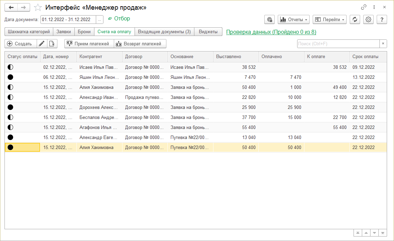394x241 pixels.
Task: Open settings with the gear icon
Action: tap(368, 20)
